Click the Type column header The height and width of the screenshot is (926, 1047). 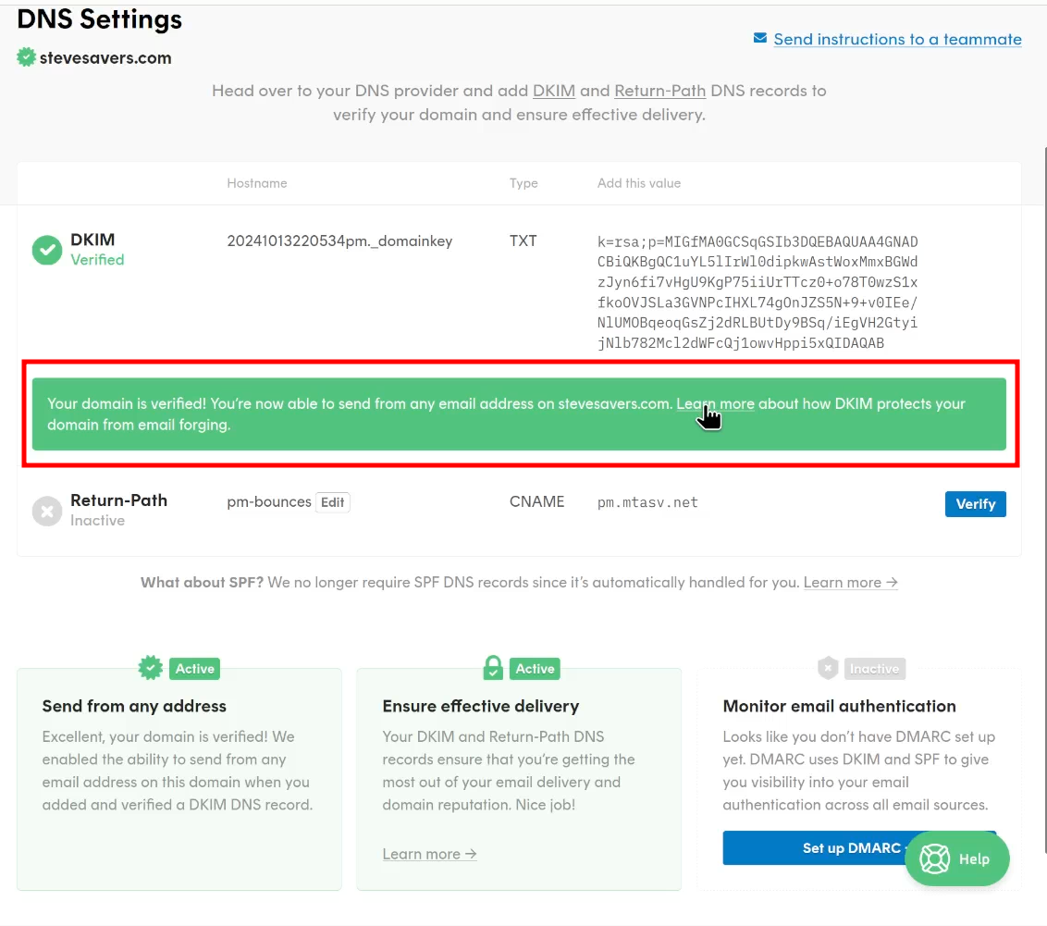click(523, 183)
